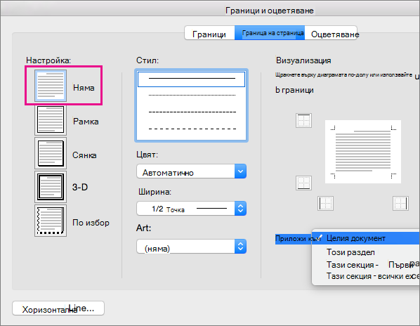Viewport: 420px width, 326px height.
Task: Choose Този раздел in apply-to menu
Action: click(x=366, y=252)
